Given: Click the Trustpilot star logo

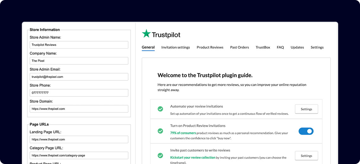Looking at the screenshot, I should click(146, 34).
